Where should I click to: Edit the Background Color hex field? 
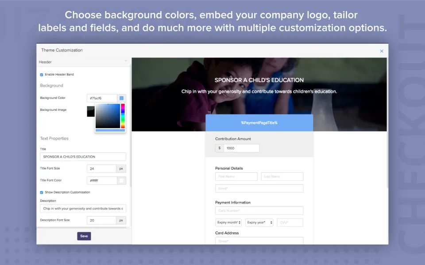coord(102,98)
